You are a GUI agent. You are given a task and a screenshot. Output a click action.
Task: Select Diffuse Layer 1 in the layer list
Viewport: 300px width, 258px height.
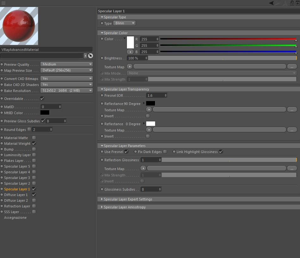click(16, 195)
